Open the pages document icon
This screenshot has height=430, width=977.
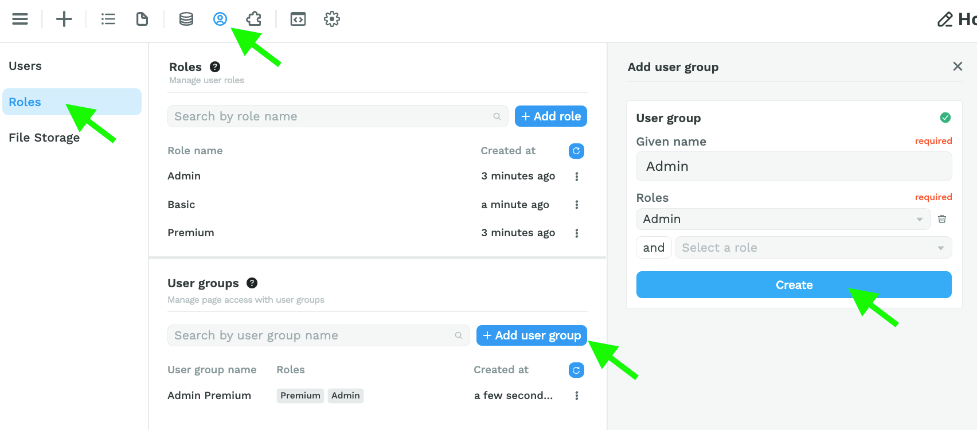(x=142, y=19)
